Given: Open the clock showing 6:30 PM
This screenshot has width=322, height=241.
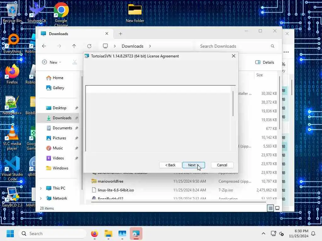Looking at the screenshot, I should click(299, 233).
